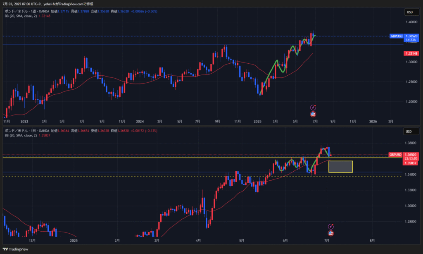The image size is (423, 254).
Task: Click the 1.38000 price axis level
Action: 410,143
